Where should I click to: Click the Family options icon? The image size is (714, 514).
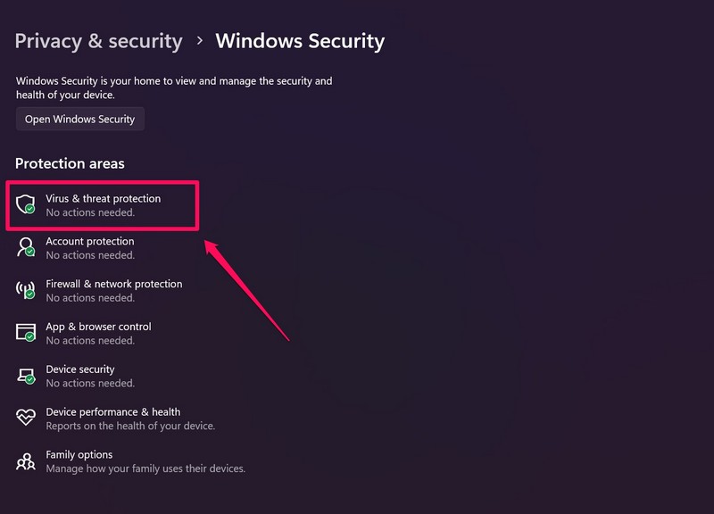(x=26, y=461)
